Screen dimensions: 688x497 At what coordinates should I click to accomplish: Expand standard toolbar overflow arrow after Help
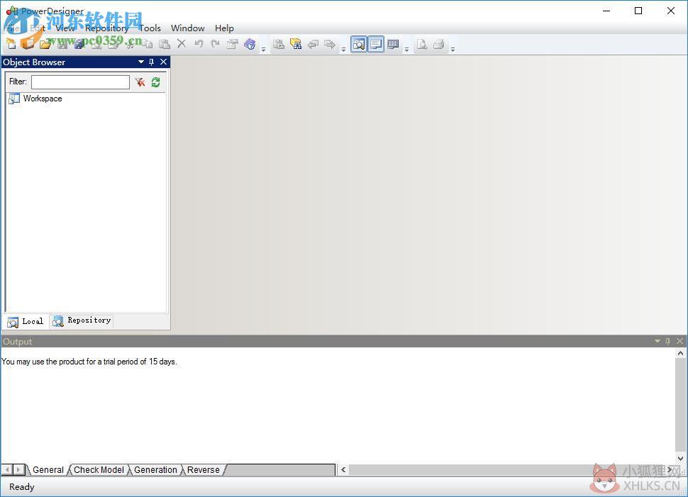tap(263, 49)
